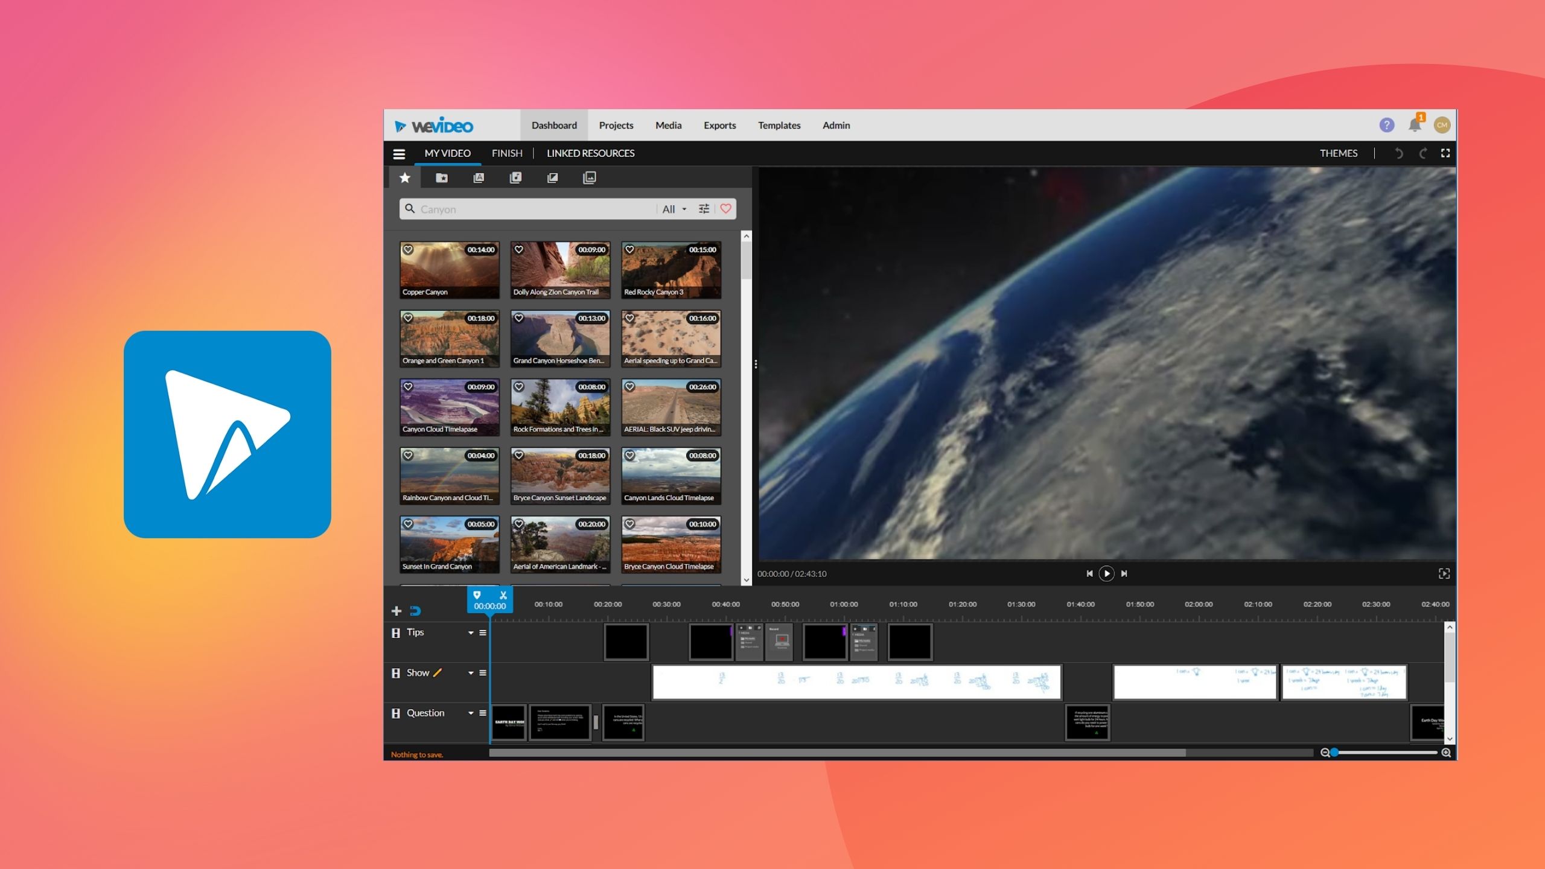Jump to previous clip in preview

[1089, 573]
